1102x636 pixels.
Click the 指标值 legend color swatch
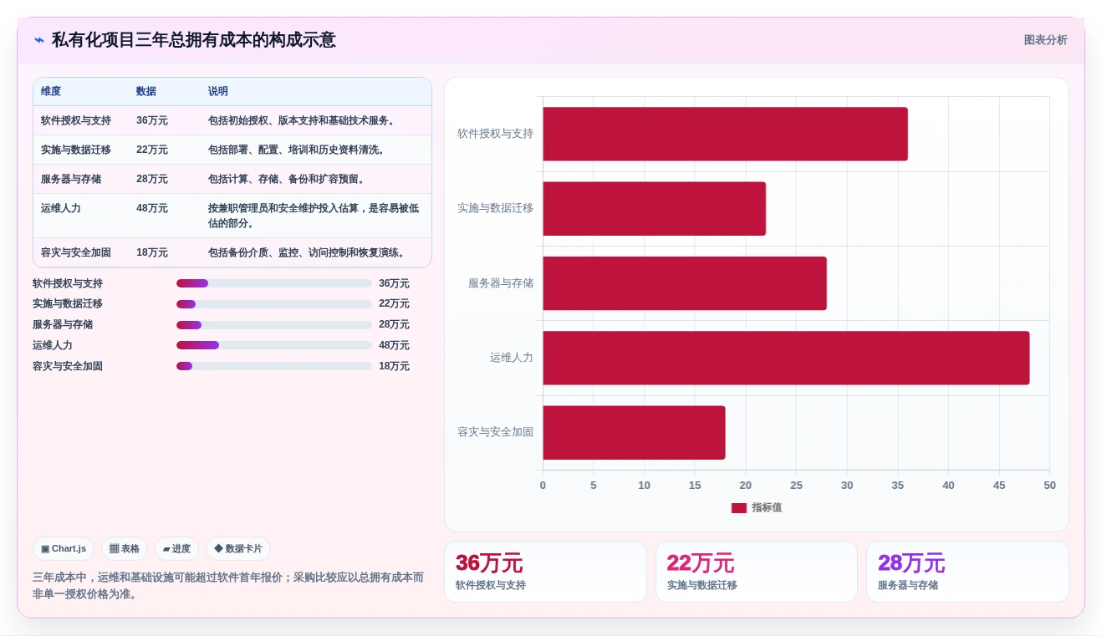point(739,508)
